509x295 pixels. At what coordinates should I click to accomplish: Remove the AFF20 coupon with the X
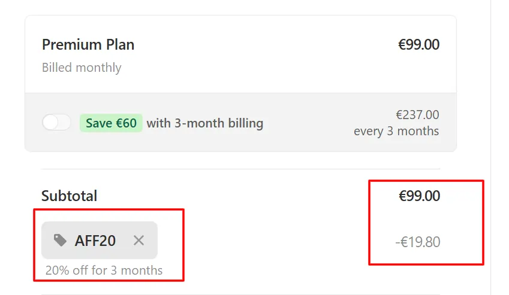[138, 241]
